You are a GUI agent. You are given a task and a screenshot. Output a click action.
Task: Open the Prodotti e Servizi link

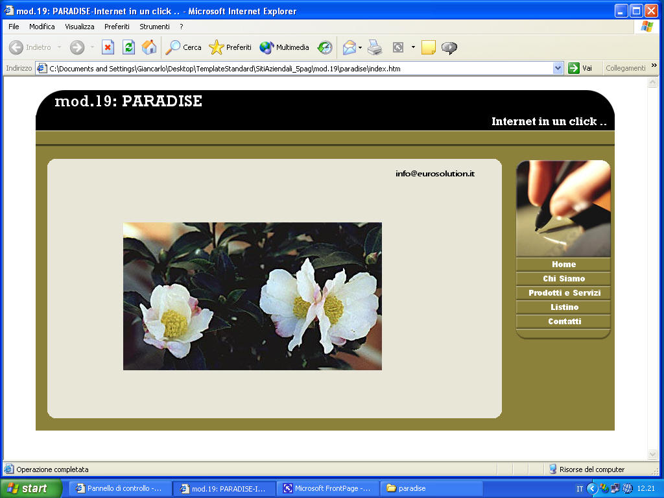tap(563, 293)
